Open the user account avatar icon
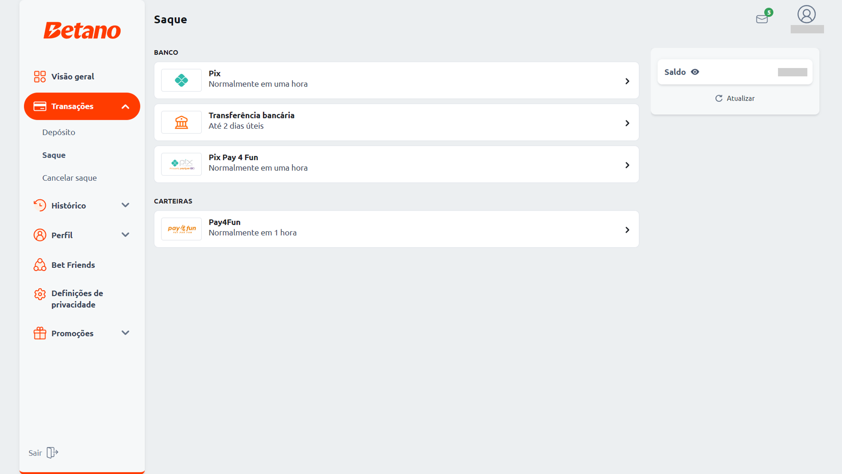Screen dimensions: 842x474 (806, 14)
